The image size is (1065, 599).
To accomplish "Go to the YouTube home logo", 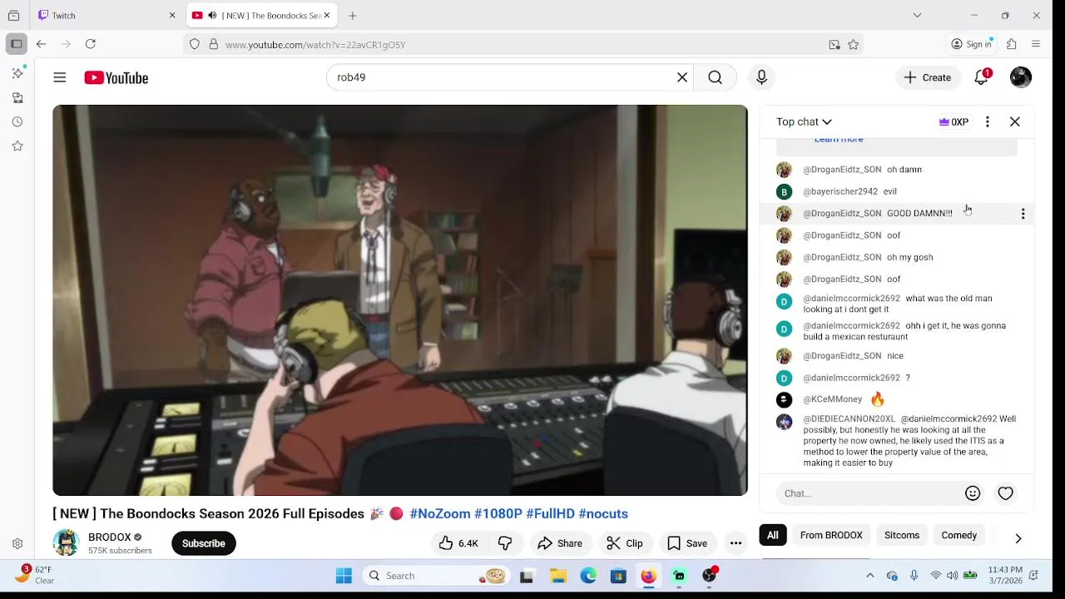I will coord(116,77).
